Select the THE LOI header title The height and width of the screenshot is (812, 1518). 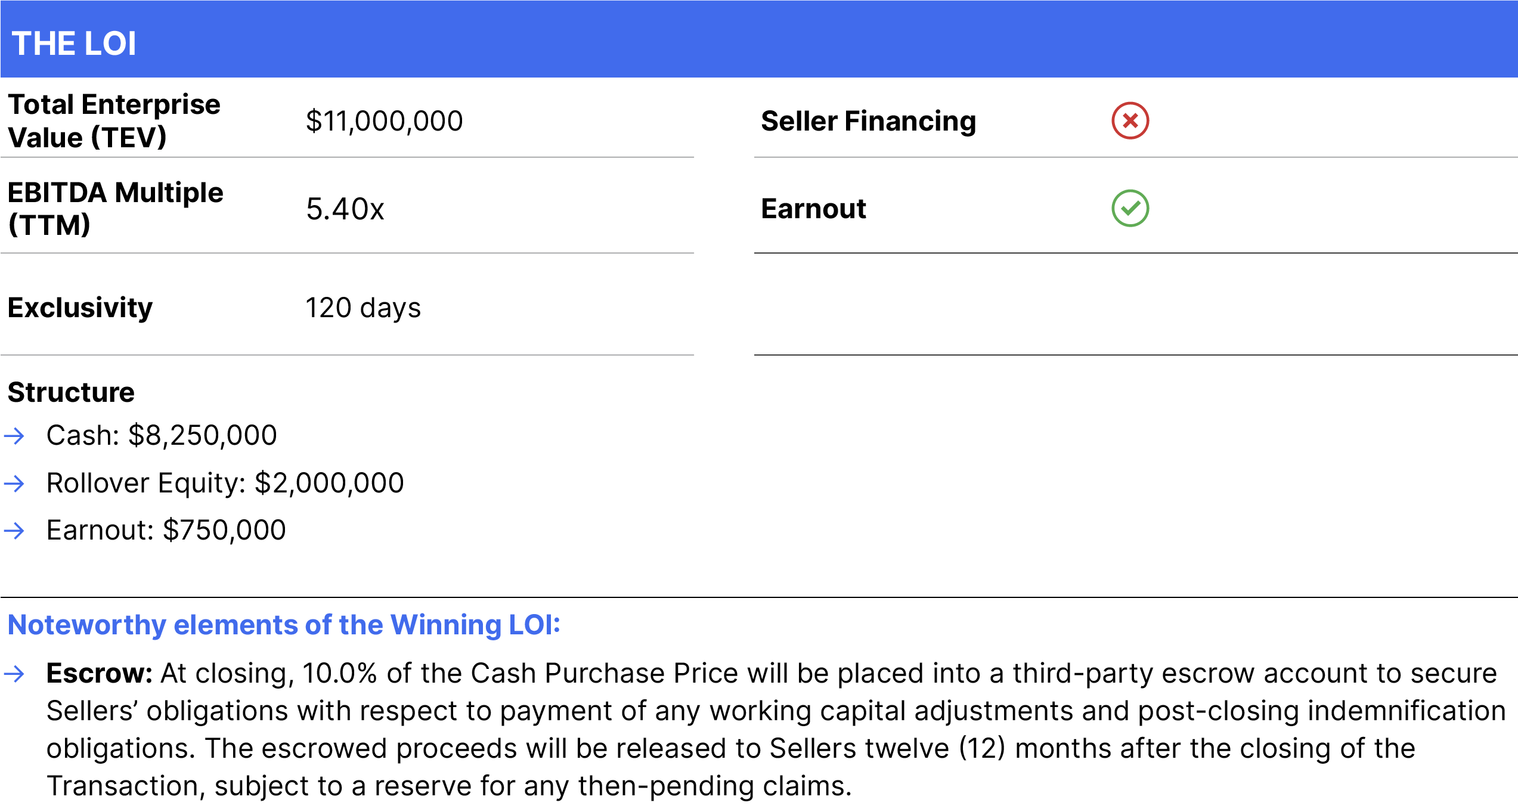pyautogui.click(x=74, y=44)
